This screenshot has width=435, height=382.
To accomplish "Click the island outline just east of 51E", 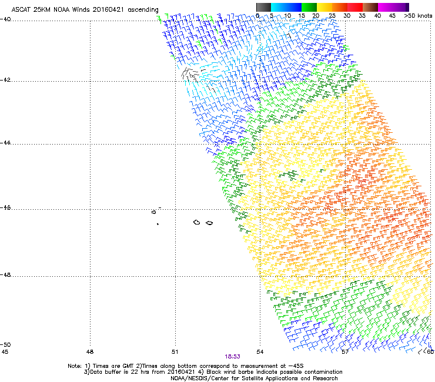I will (197, 222).
